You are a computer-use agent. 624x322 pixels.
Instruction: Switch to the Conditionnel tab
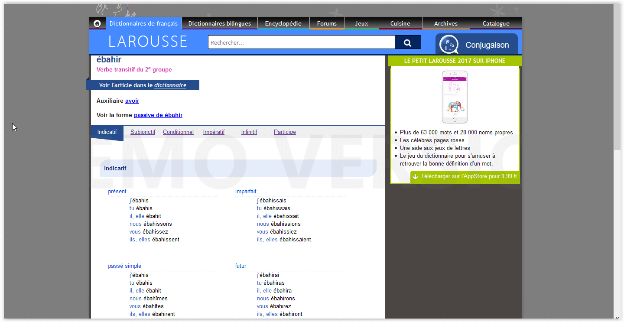tap(178, 132)
